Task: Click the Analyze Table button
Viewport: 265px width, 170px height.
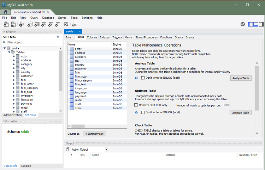Action: click(241, 78)
